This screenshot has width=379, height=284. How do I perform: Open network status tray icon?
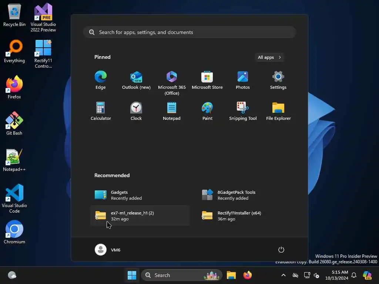pyautogui.click(x=307, y=275)
